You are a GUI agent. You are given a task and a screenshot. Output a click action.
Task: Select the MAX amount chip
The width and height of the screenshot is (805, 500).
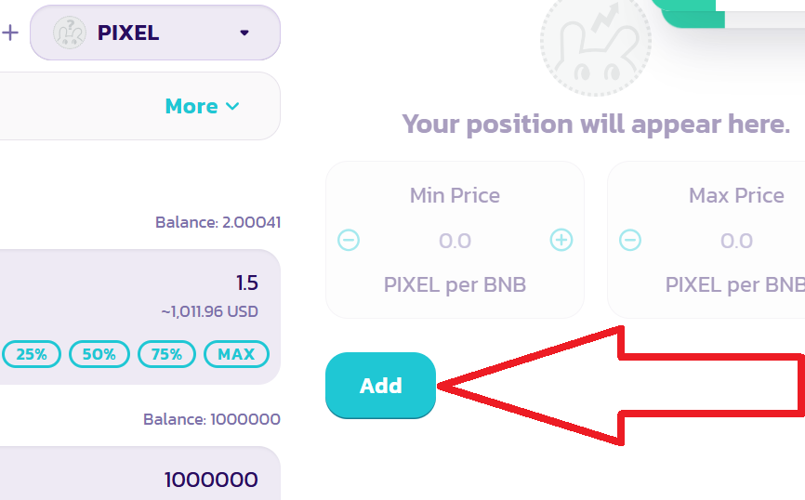tap(236, 354)
